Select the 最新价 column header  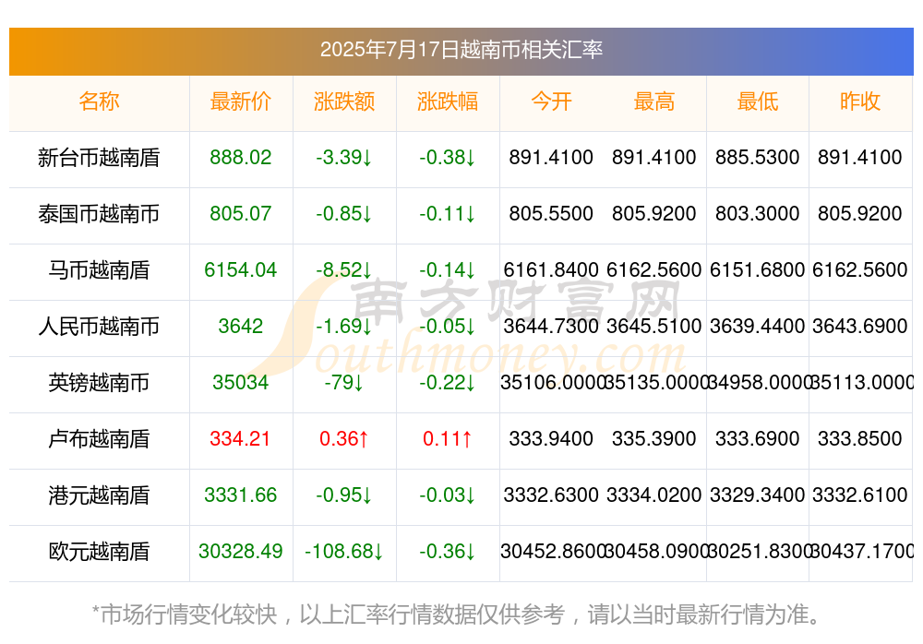coord(241,101)
